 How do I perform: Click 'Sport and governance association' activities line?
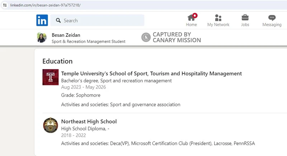coord(121,104)
